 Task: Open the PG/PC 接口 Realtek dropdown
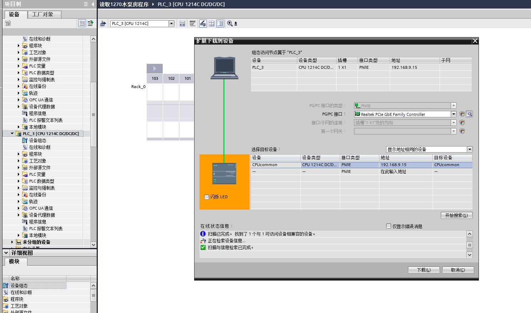tap(454, 114)
